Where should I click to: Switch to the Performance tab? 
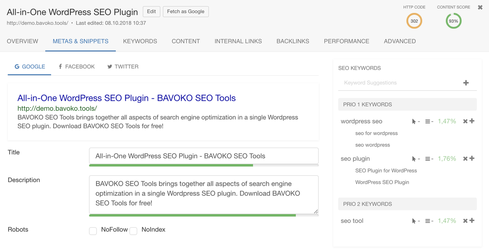(346, 41)
